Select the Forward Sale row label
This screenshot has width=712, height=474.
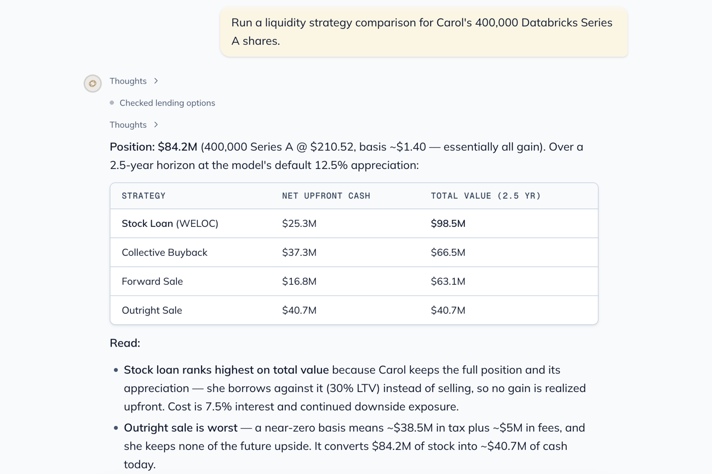tap(152, 281)
